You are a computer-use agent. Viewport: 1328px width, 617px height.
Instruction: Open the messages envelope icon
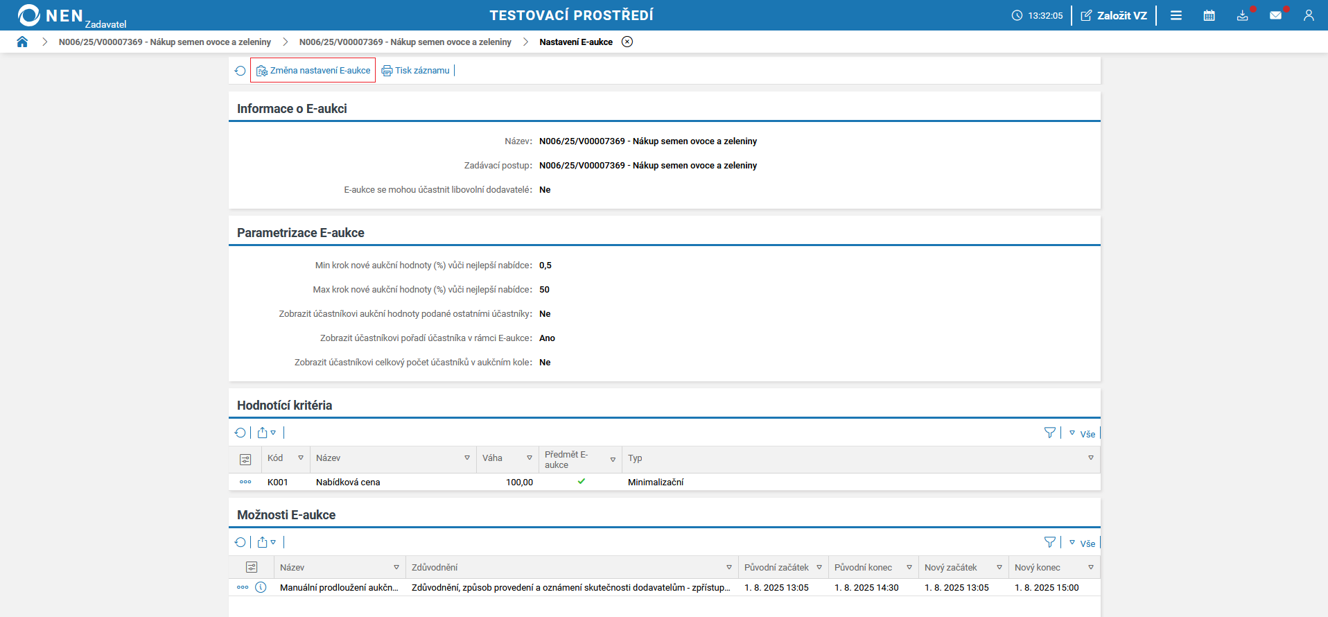(1275, 15)
